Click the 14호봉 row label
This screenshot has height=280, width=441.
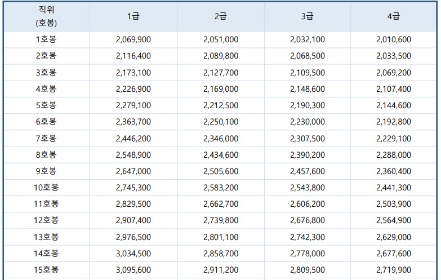pyautogui.click(x=46, y=254)
